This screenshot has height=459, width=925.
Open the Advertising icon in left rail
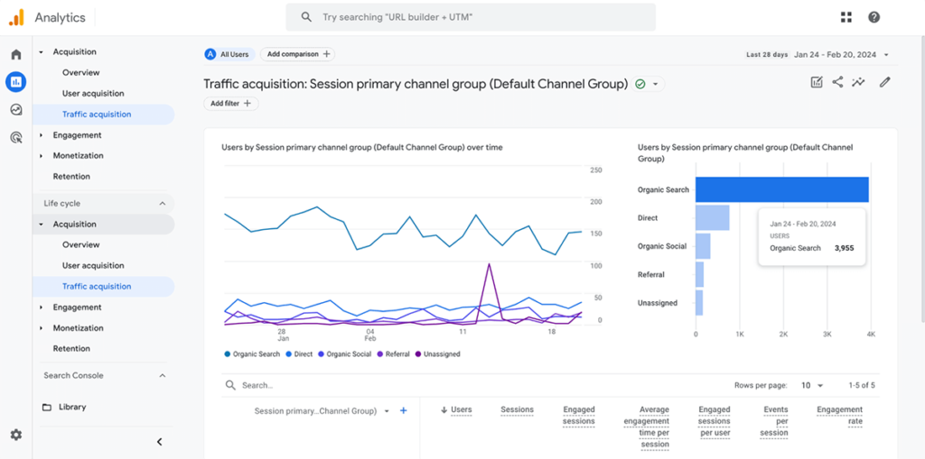click(x=15, y=138)
